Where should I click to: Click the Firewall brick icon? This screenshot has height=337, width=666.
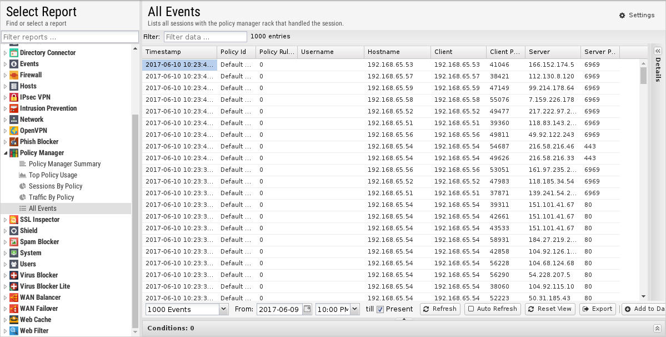coord(13,75)
